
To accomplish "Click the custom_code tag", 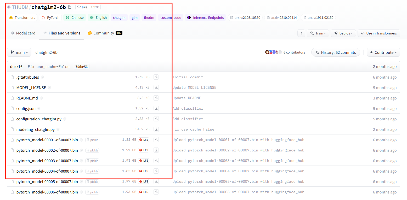I will point(171,17).
